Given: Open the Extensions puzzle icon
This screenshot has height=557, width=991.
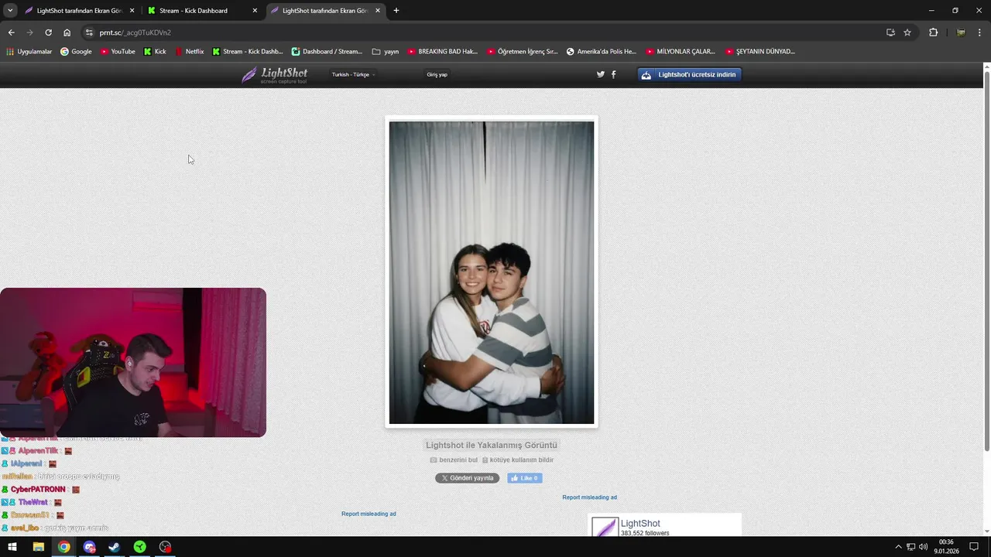Looking at the screenshot, I should point(933,32).
